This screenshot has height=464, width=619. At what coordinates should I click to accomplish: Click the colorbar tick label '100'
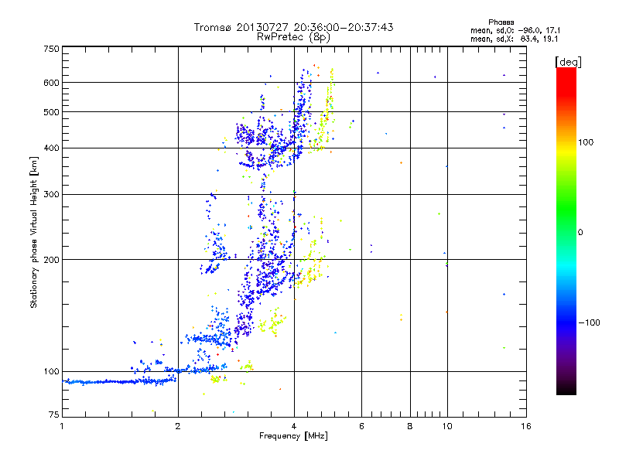[586, 142]
